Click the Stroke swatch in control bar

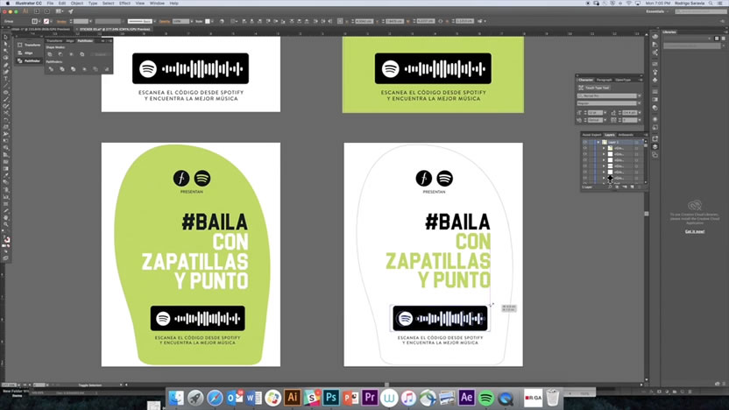(x=46, y=21)
